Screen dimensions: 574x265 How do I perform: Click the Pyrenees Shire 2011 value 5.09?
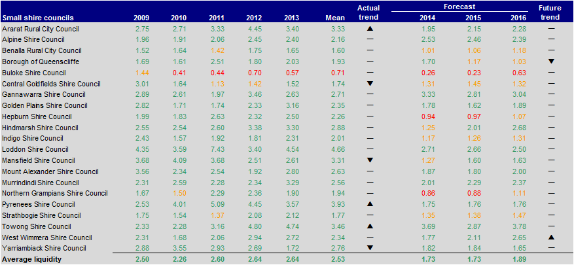pyautogui.click(x=217, y=204)
